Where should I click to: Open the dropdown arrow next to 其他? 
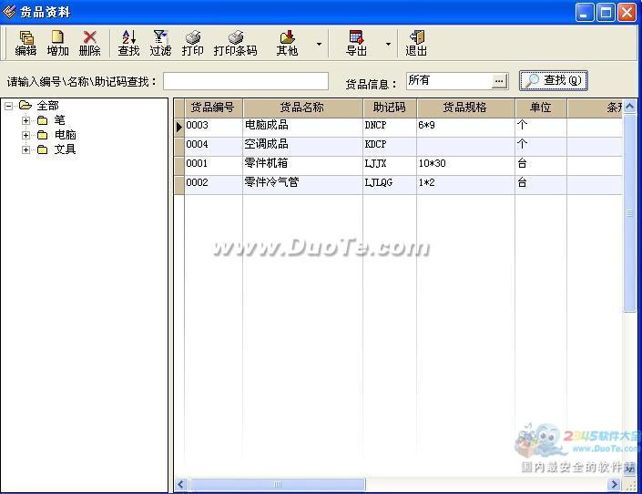pos(319,44)
